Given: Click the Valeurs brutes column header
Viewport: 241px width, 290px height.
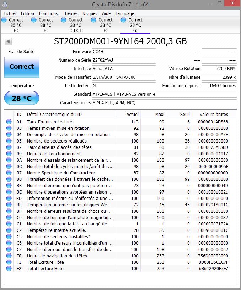Looking at the screenshot, I should pos(211,114).
